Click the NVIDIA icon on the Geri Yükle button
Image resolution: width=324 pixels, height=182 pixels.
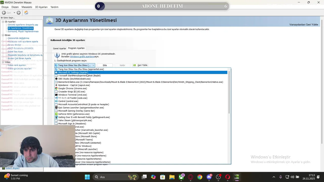(134, 65)
